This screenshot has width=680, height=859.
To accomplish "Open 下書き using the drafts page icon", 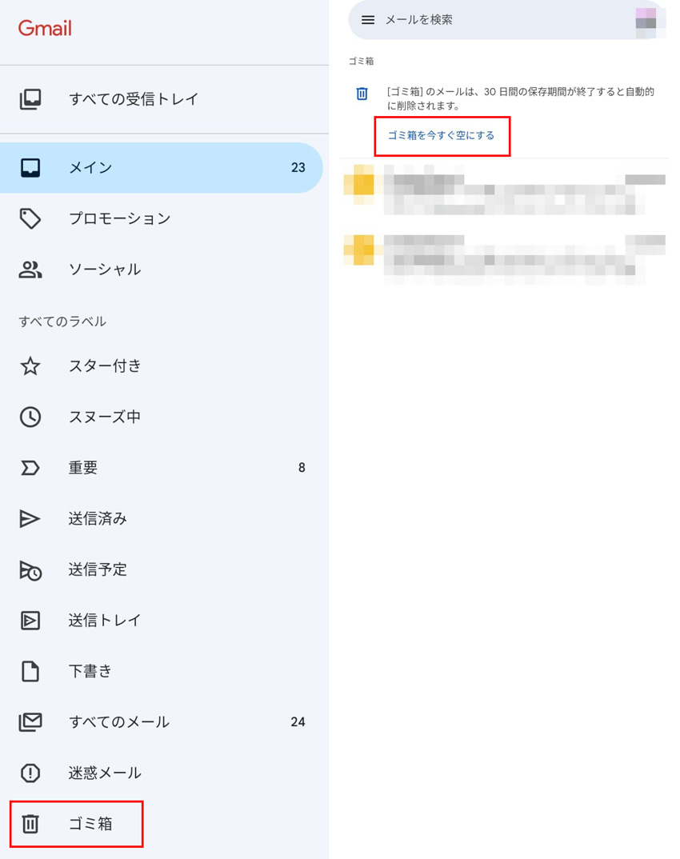I will coord(30,671).
